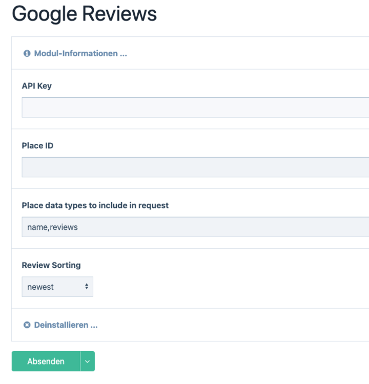Image resolution: width=369 pixels, height=384 pixels.
Task: Focus the API Key input field
Action: 195,108
